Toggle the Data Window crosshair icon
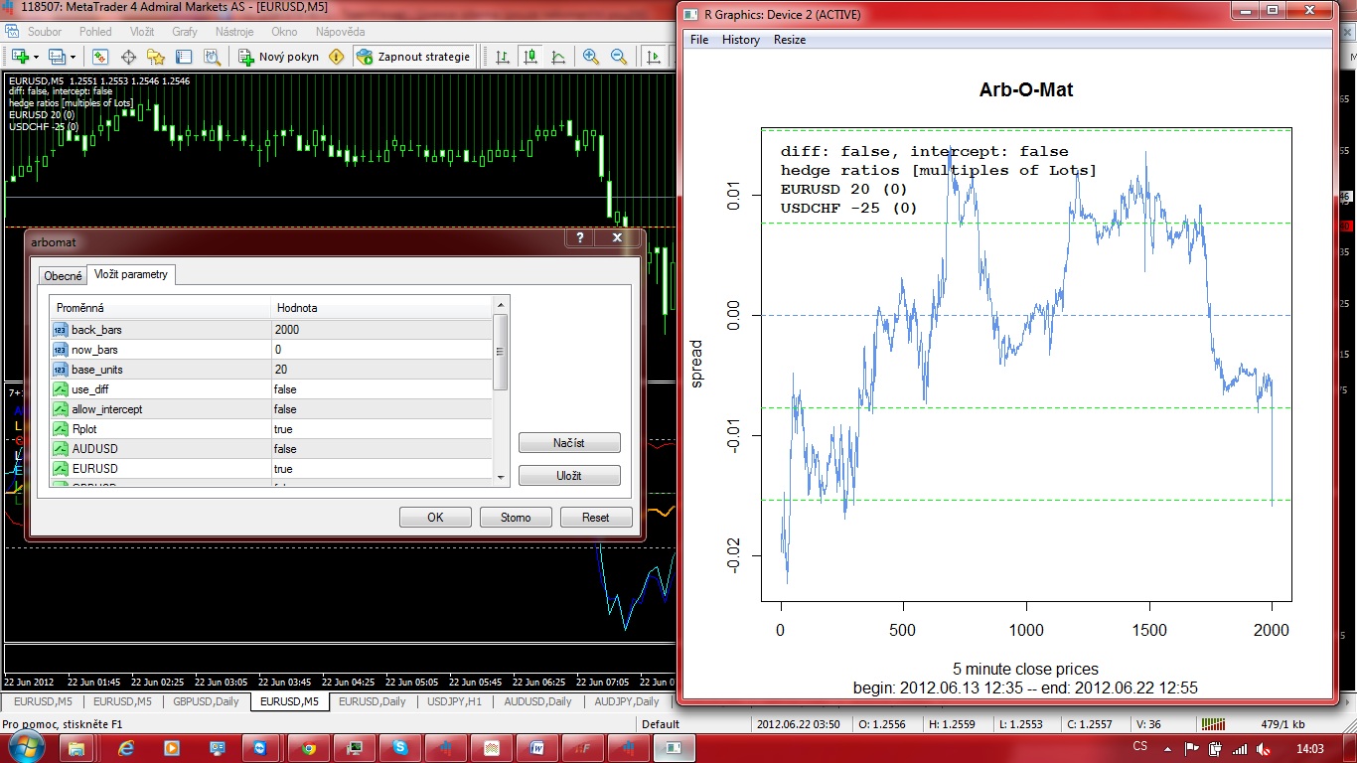The width and height of the screenshot is (1357, 763). 128,57
